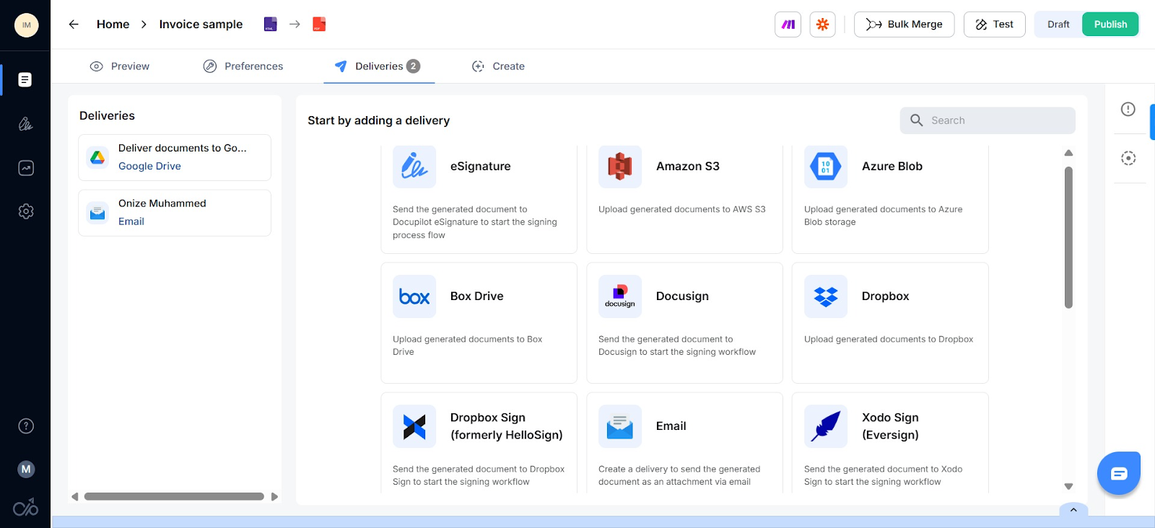This screenshot has width=1155, height=528.
Task: Open the settings gear in sidebar
Action: 26,211
